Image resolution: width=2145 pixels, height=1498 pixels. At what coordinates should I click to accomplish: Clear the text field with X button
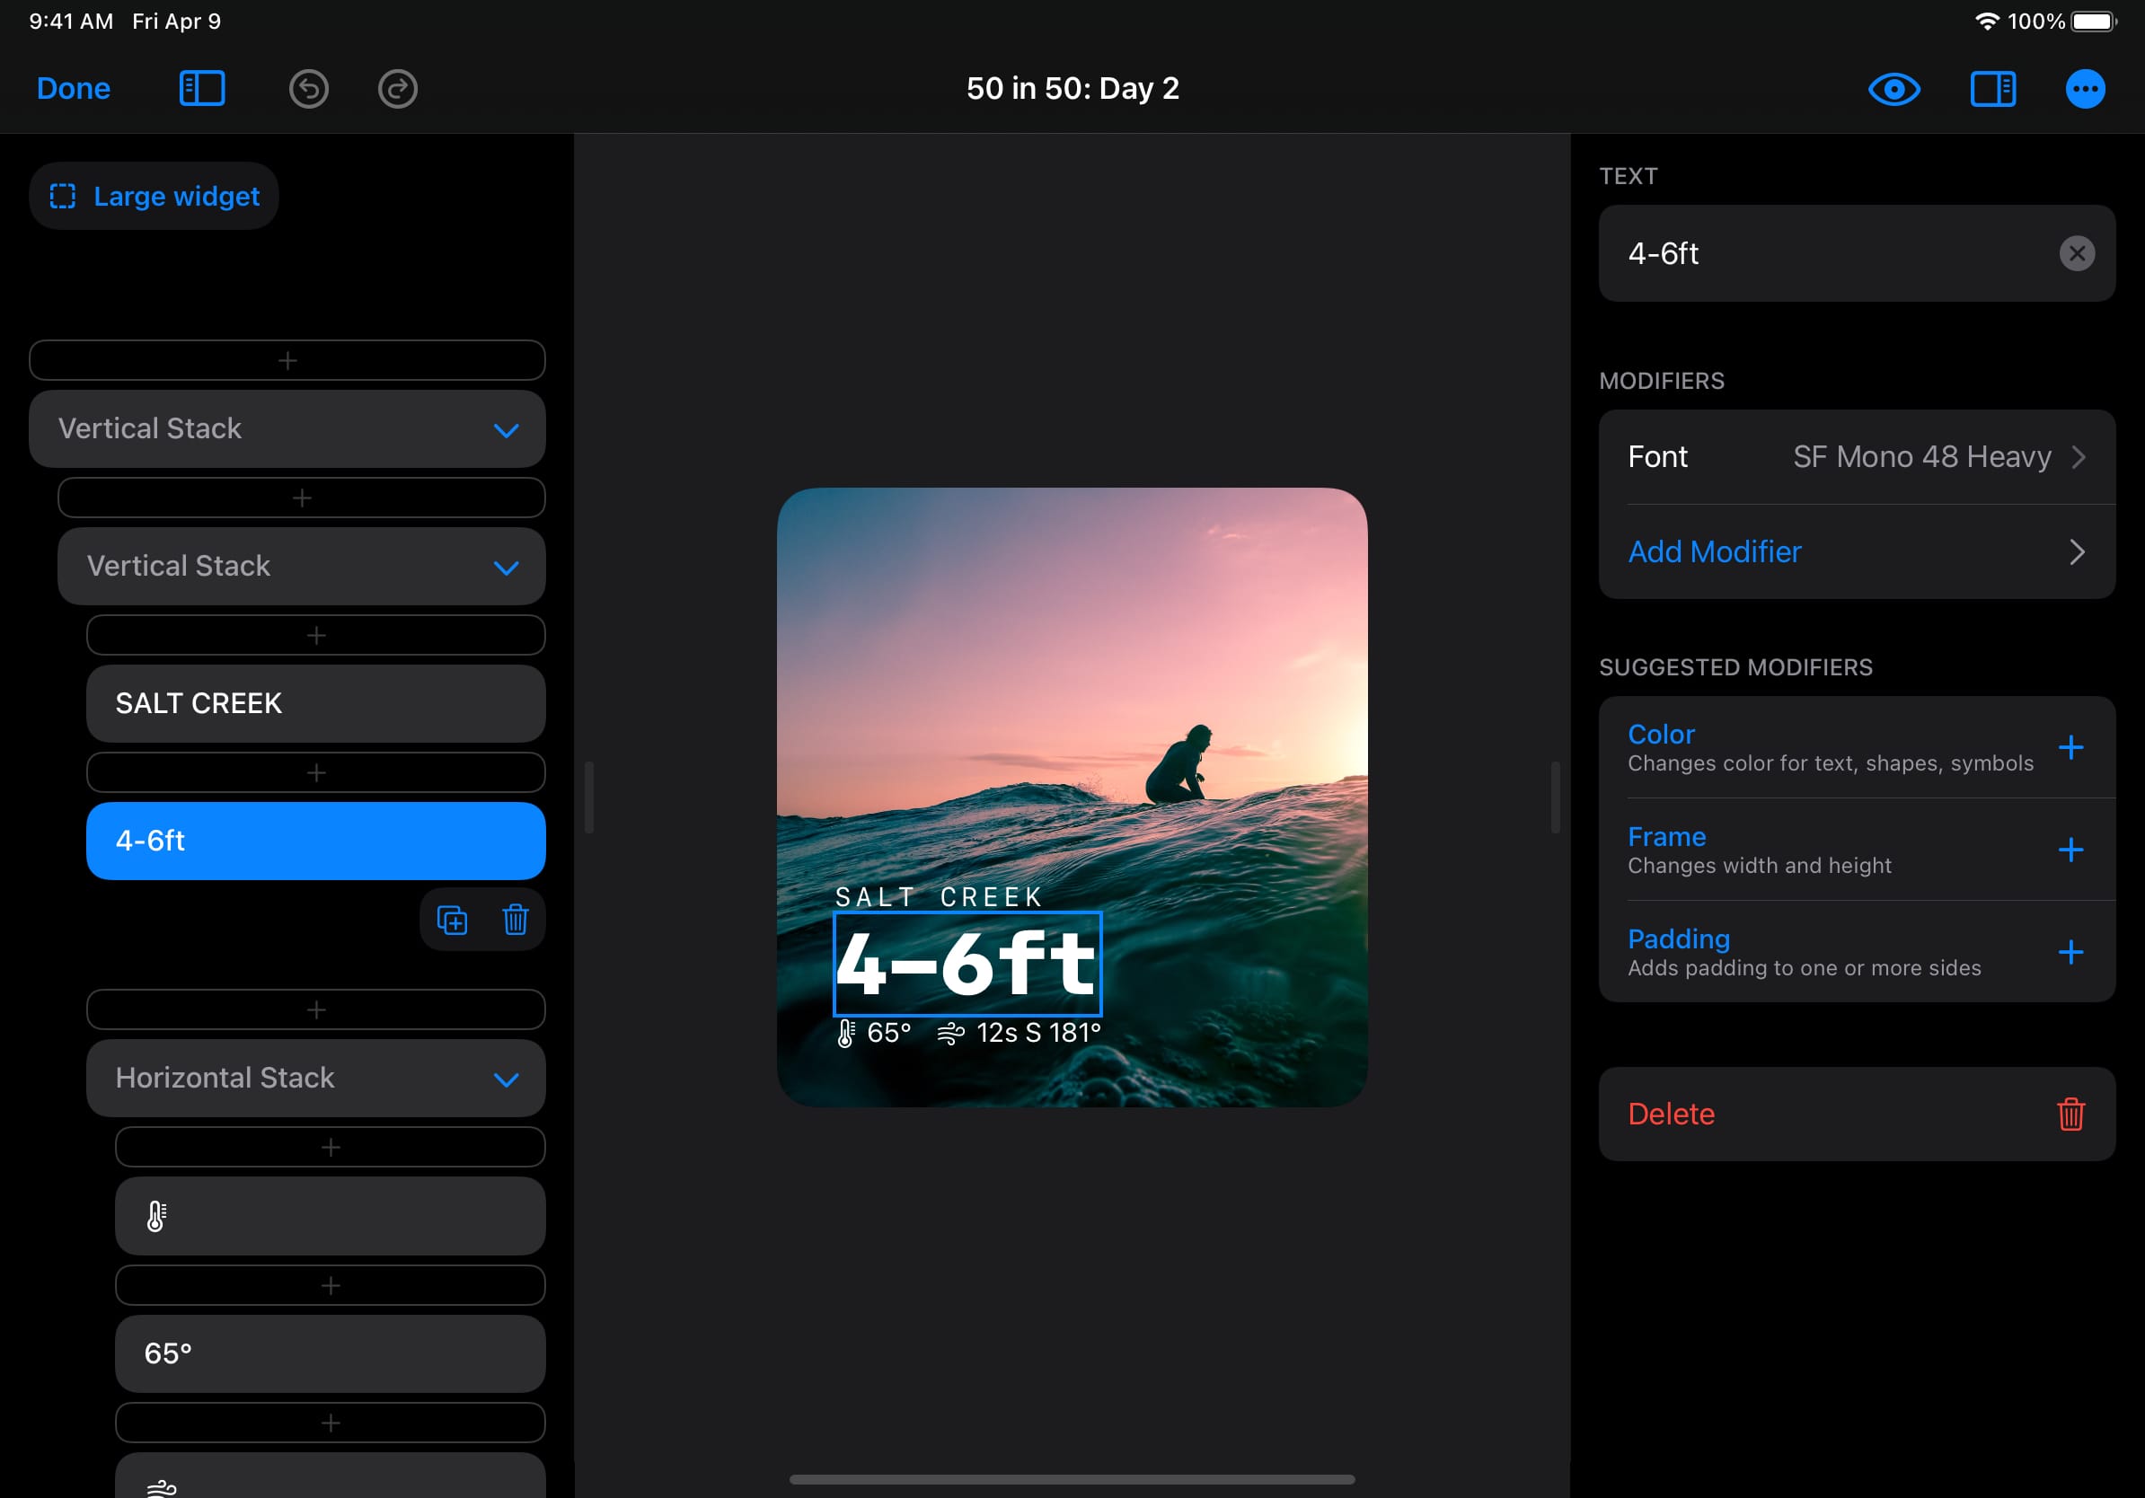click(x=2076, y=253)
